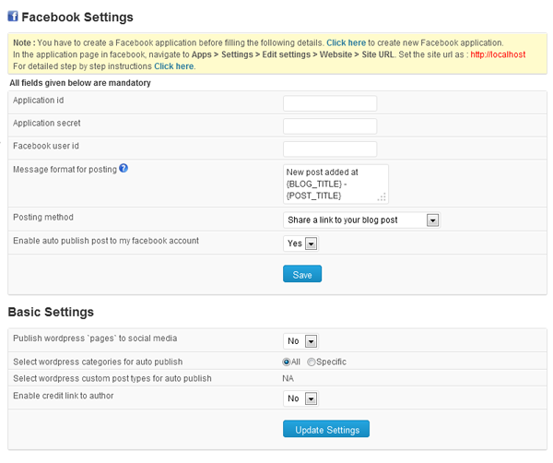Screen dimensions: 553x463
Task: Expand the Enable auto publish Yes dropdown
Action: coord(301,243)
